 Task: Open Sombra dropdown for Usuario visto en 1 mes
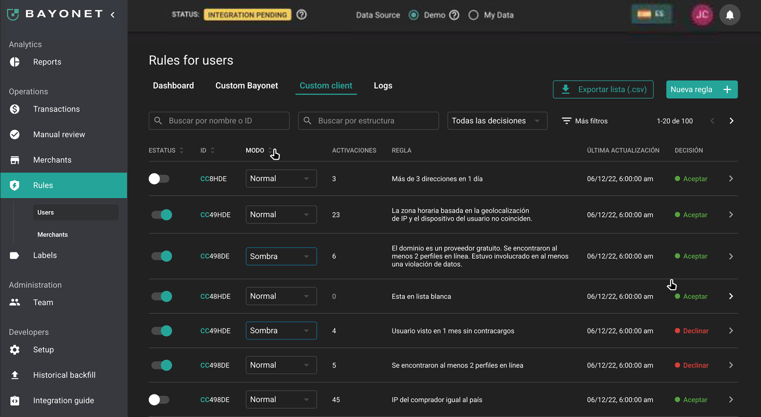point(281,331)
